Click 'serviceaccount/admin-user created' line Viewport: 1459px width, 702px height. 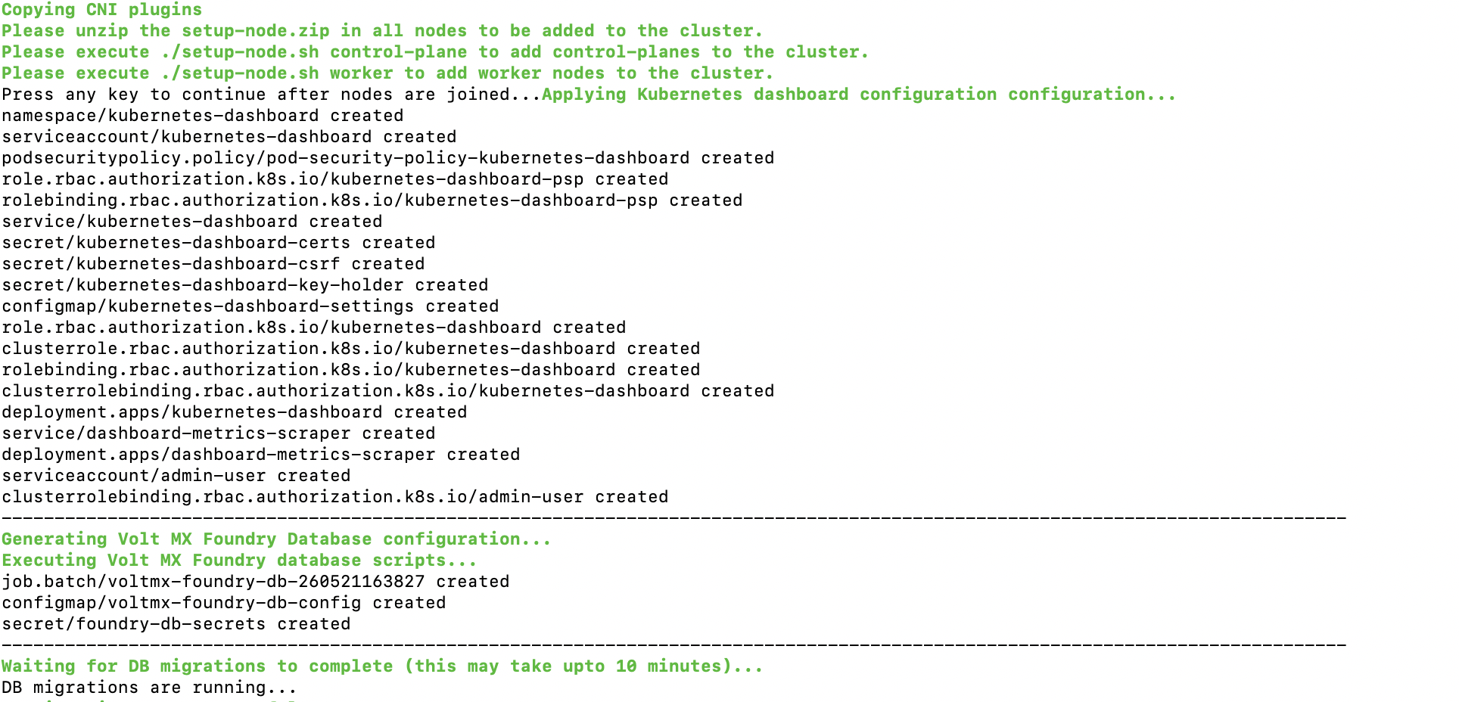point(176,476)
